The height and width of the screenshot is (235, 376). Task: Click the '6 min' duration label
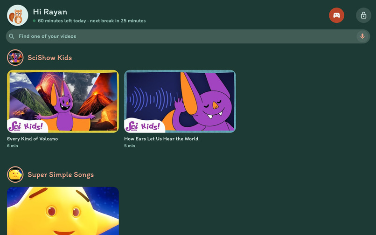tap(13, 146)
